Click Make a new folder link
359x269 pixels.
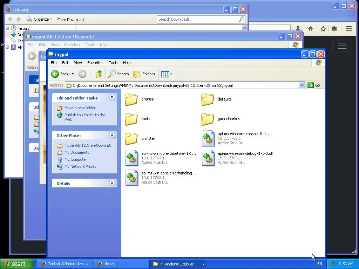(80, 108)
